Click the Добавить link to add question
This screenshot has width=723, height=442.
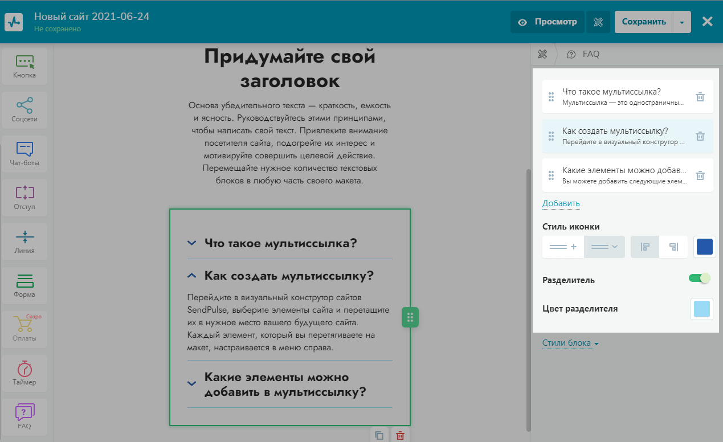561,203
